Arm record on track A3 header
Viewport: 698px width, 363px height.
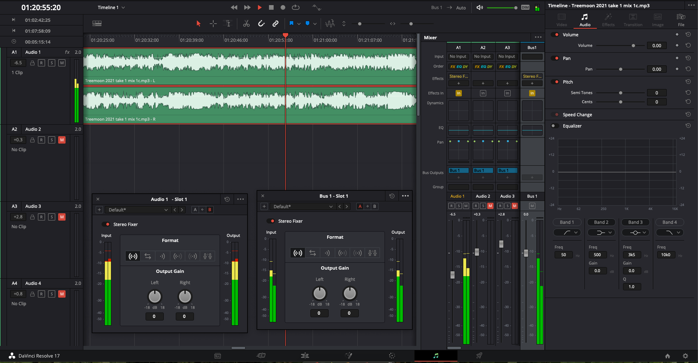(x=41, y=217)
